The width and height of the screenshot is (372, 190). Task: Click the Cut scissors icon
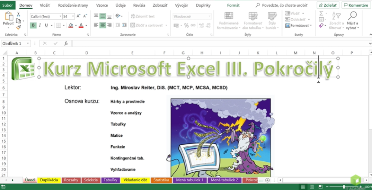tap(18, 14)
